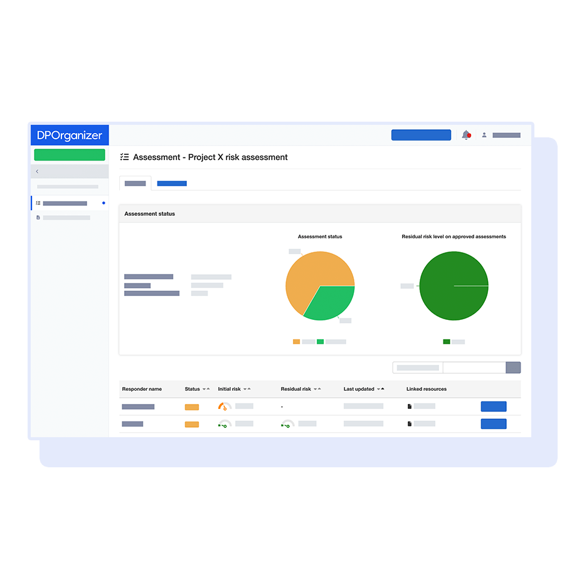
Task: Sort the table by the Status column
Action: coord(207,389)
